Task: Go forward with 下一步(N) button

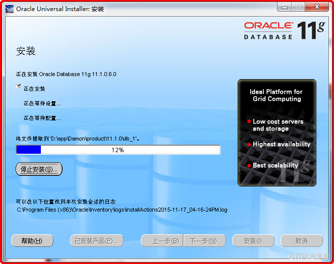Action: [204, 241]
